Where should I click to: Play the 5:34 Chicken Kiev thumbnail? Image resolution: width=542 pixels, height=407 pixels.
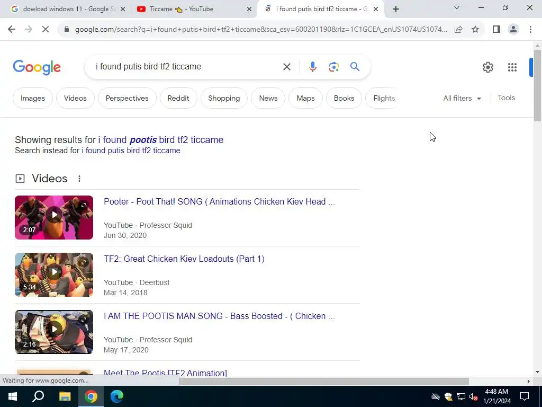[54, 275]
